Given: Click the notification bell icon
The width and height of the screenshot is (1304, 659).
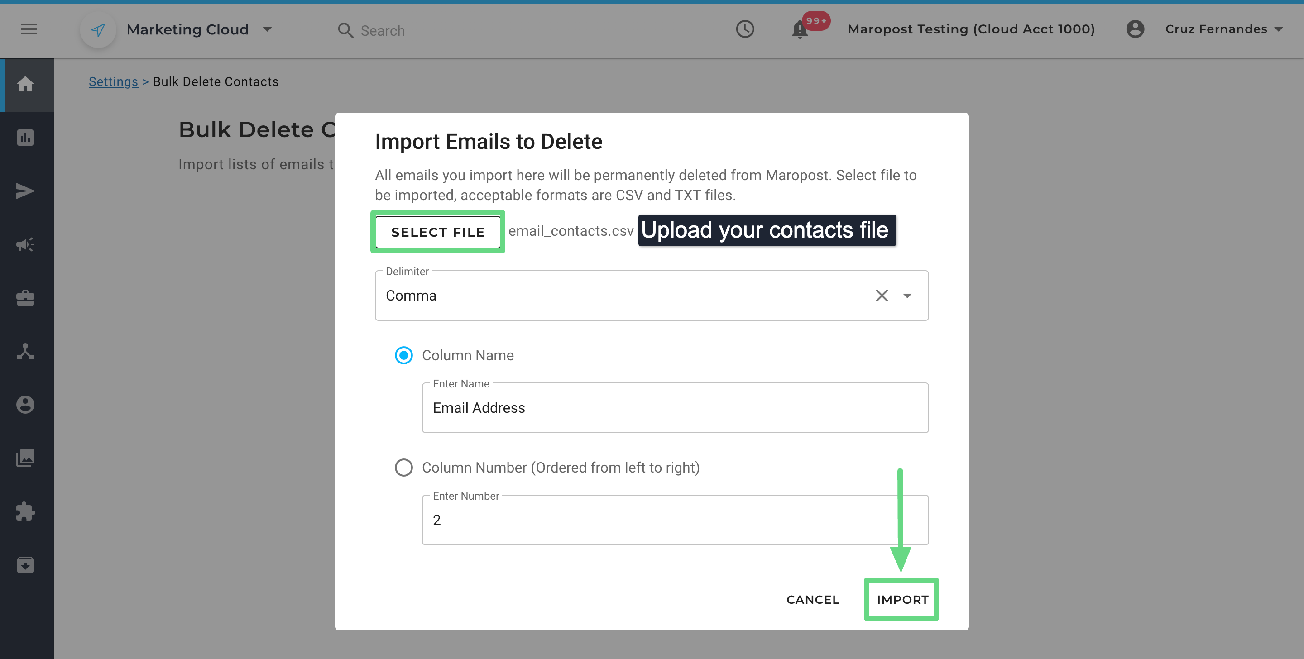Looking at the screenshot, I should coord(799,30).
